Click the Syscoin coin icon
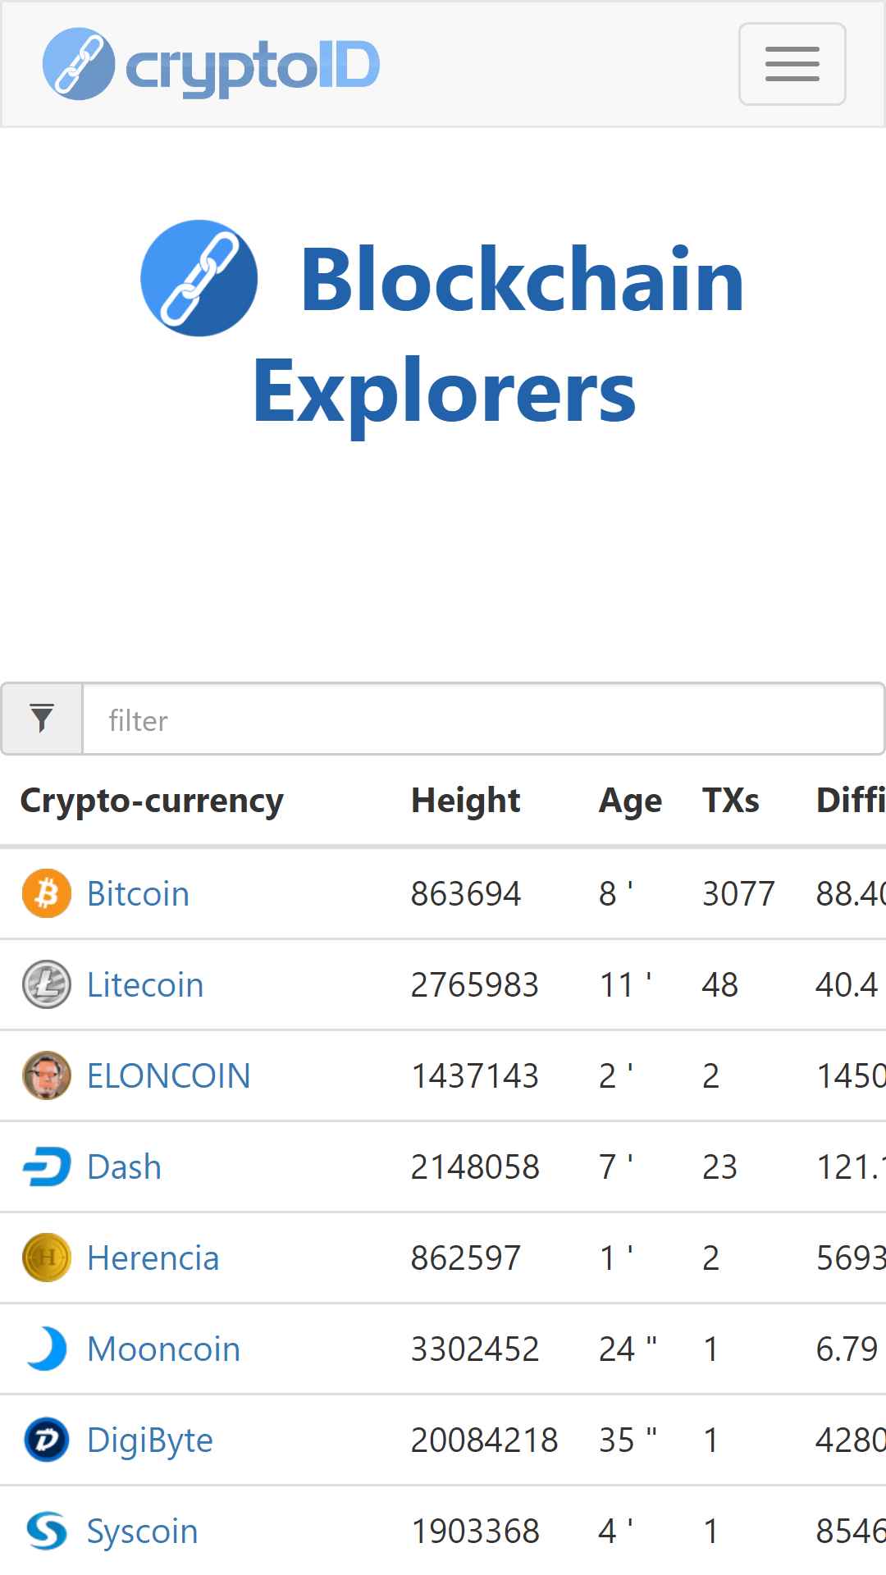 46,1531
